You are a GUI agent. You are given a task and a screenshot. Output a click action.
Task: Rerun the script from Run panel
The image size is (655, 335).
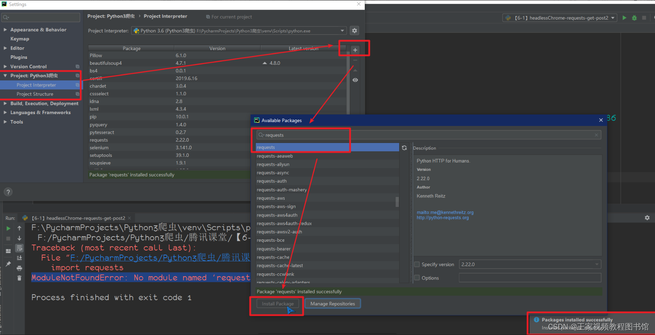tap(8, 228)
